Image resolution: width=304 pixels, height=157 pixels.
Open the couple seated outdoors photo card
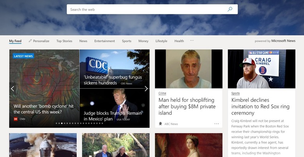tap(116, 145)
